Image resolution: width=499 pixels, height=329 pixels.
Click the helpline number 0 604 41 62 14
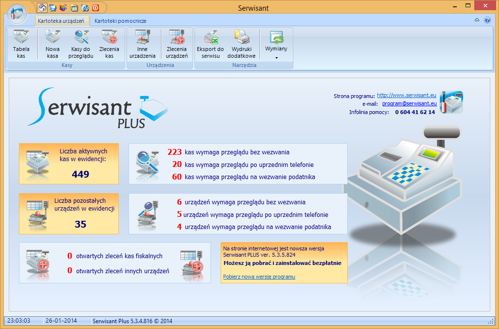coord(415,112)
